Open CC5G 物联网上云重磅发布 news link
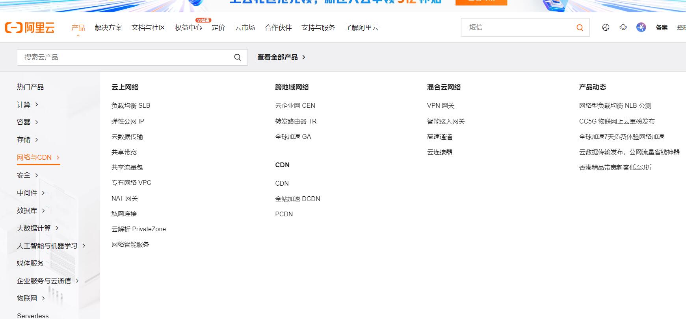Image resolution: width=686 pixels, height=319 pixels. coord(617,121)
